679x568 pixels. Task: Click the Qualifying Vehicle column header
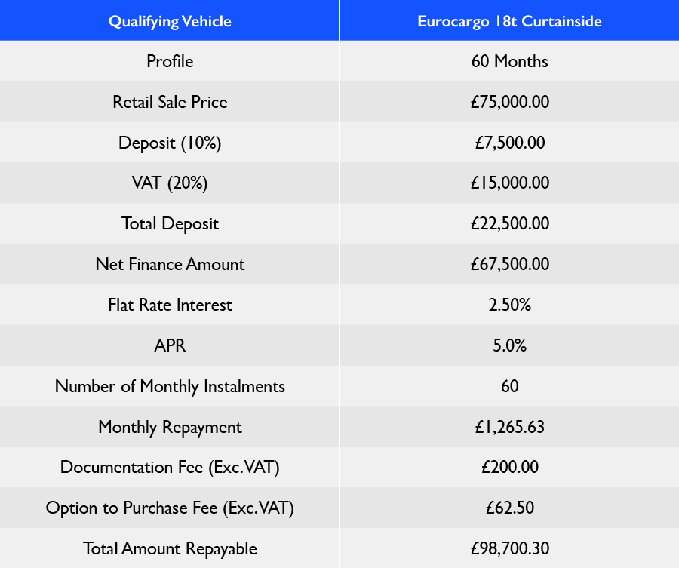click(x=170, y=21)
